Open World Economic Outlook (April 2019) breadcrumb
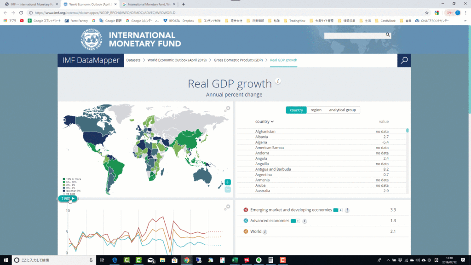The height and width of the screenshot is (265, 471). pos(177,60)
